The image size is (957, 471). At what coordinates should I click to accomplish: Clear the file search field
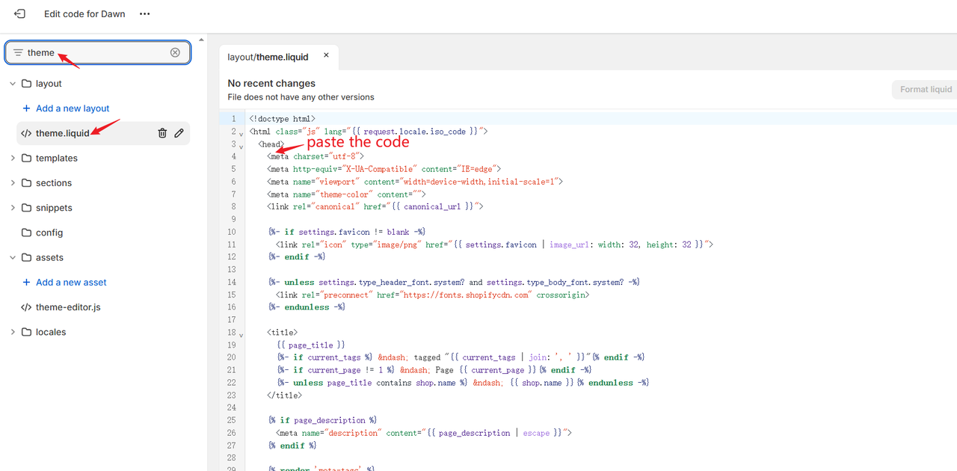coord(175,52)
